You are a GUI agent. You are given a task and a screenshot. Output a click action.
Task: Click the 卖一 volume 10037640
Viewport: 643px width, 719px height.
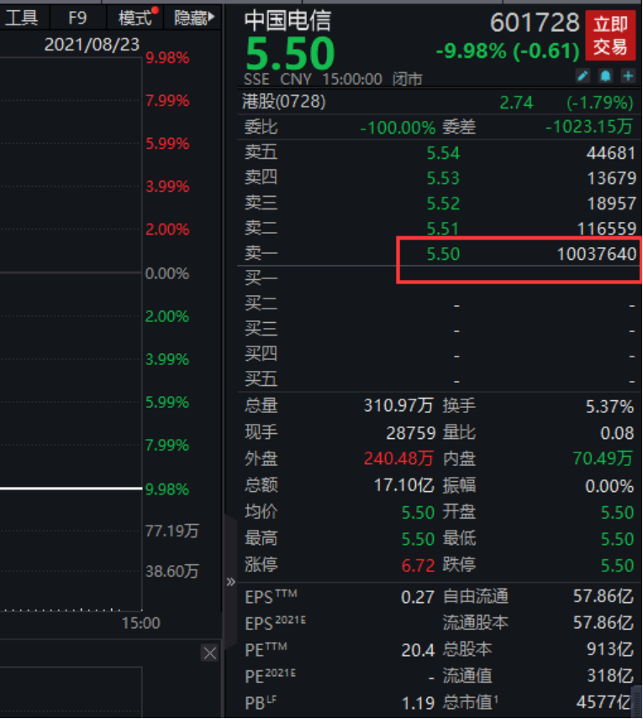tap(597, 254)
